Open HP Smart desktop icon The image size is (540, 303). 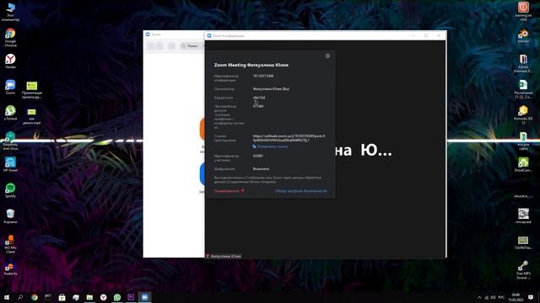[10, 164]
